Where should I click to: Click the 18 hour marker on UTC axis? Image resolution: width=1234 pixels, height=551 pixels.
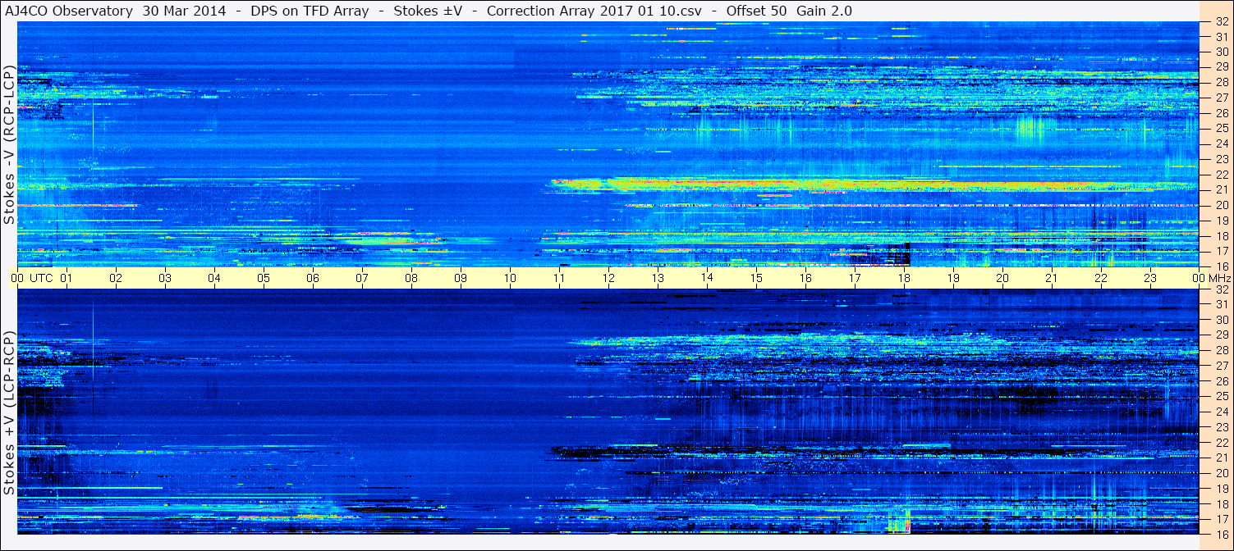[904, 278]
